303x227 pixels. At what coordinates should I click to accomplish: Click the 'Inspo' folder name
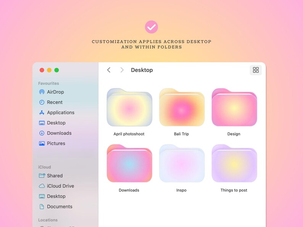click(x=181, y=190)
